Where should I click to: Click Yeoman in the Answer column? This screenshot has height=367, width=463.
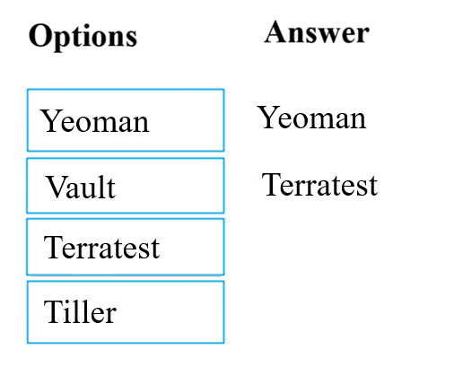tap(311, 118)
